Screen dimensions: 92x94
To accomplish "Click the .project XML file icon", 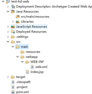I will pyautogui.click(x=13, y=87).
